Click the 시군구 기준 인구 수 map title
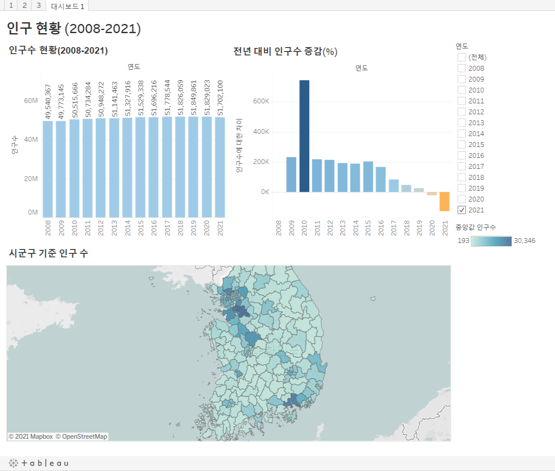The height and width of the screenshot is (471, 555). (x=48, y=253)
